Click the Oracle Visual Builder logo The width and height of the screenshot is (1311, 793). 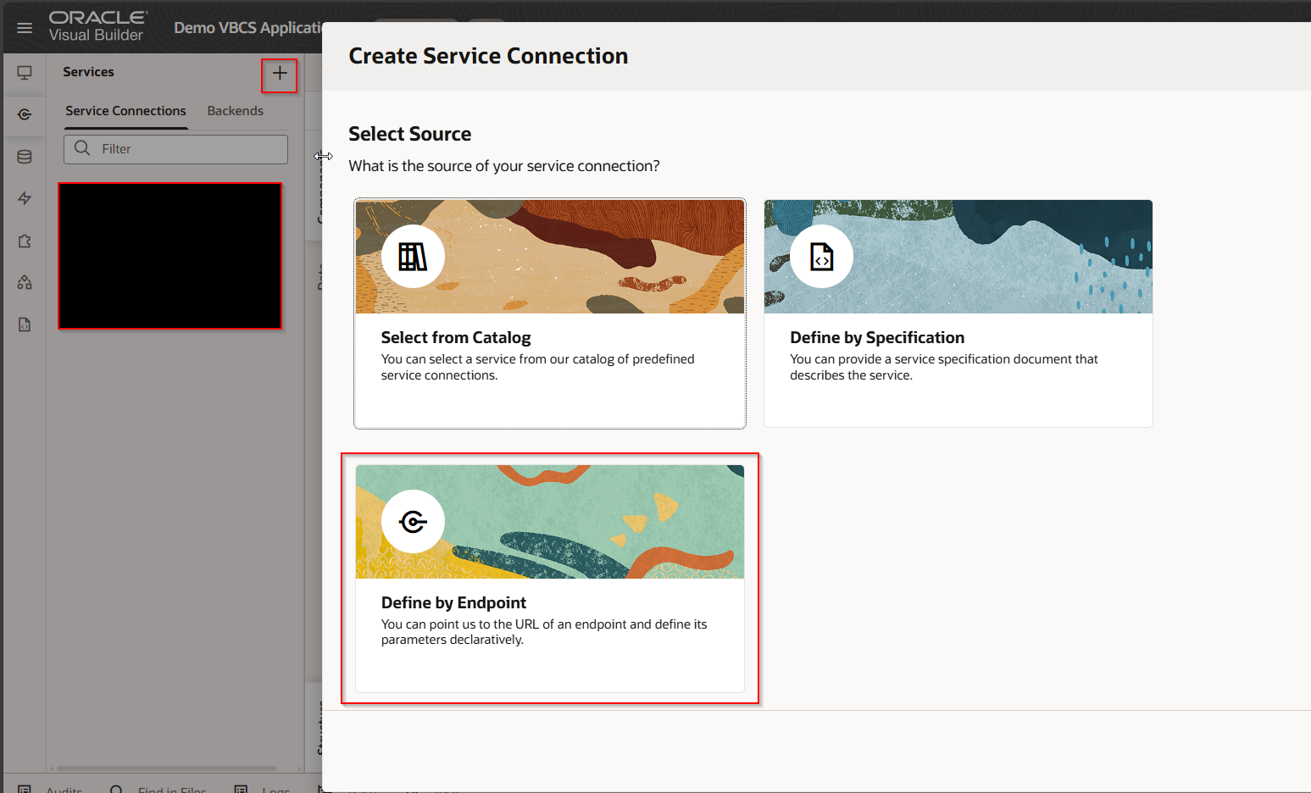click(97, 26)
